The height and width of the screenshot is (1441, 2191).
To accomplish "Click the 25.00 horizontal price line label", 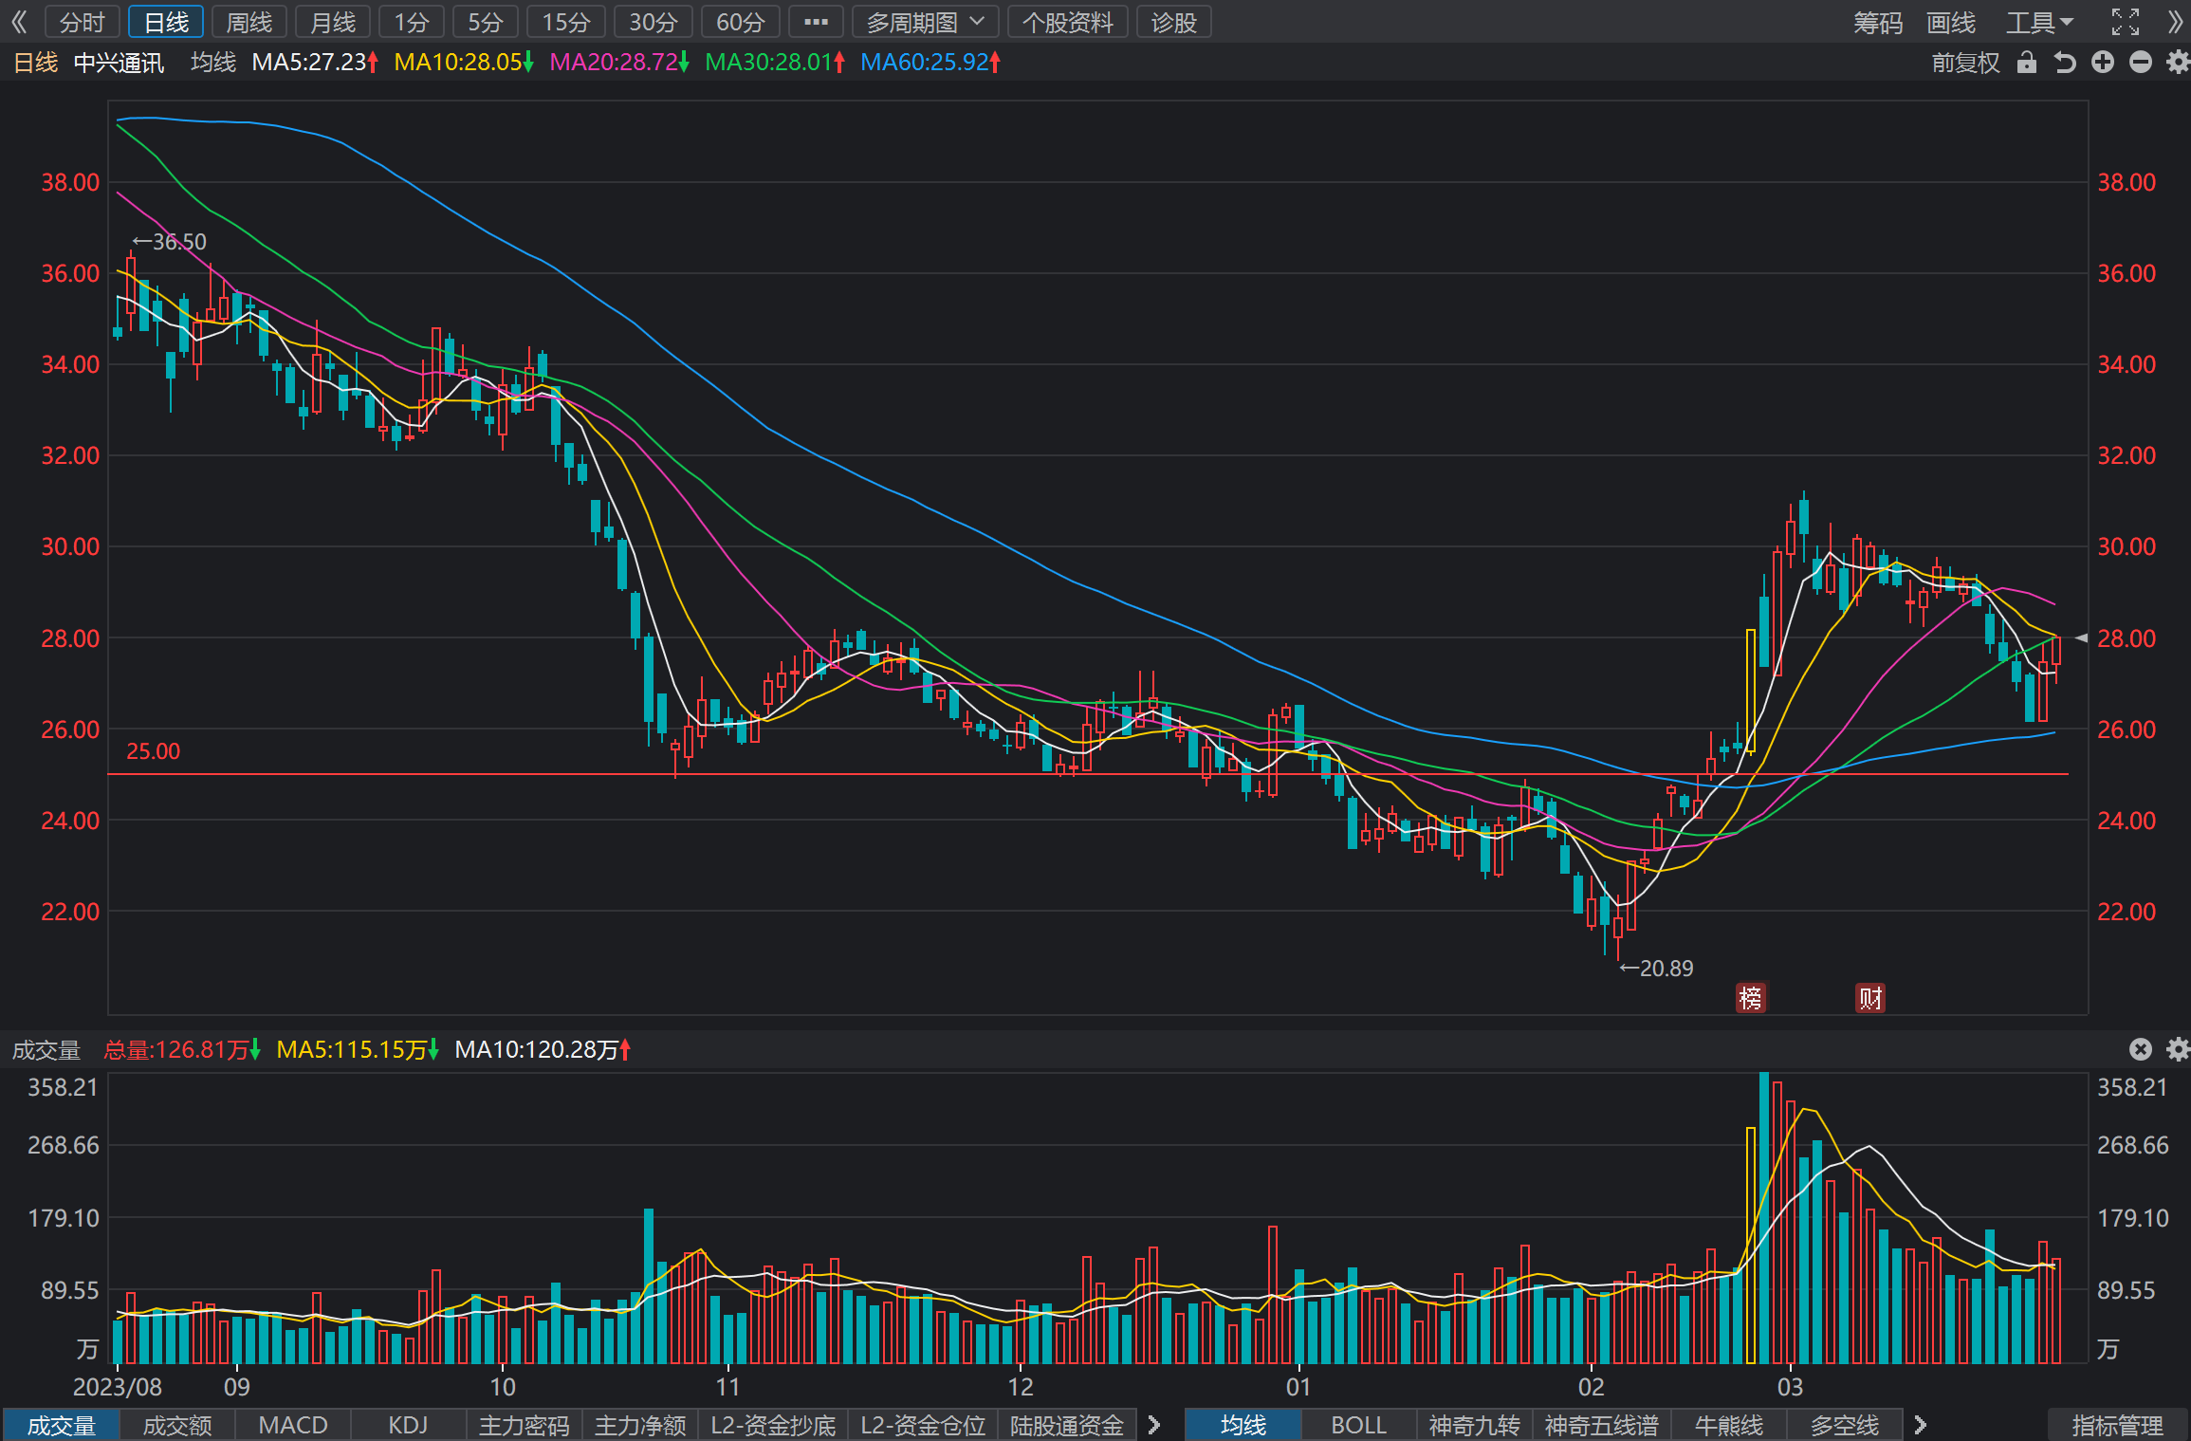I will click(154, 751).
